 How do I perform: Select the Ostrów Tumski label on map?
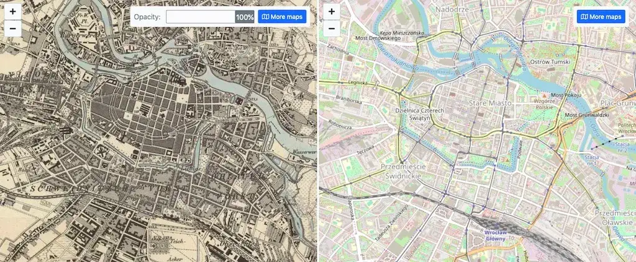click(550, 62)
